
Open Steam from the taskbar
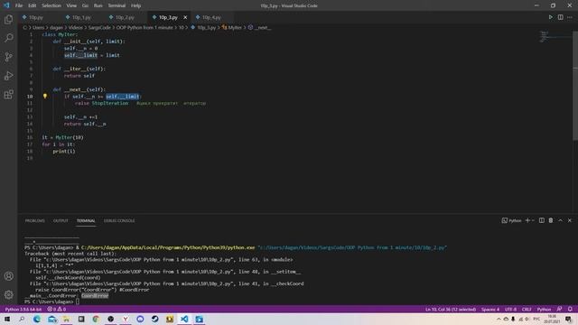pos(154,319)
